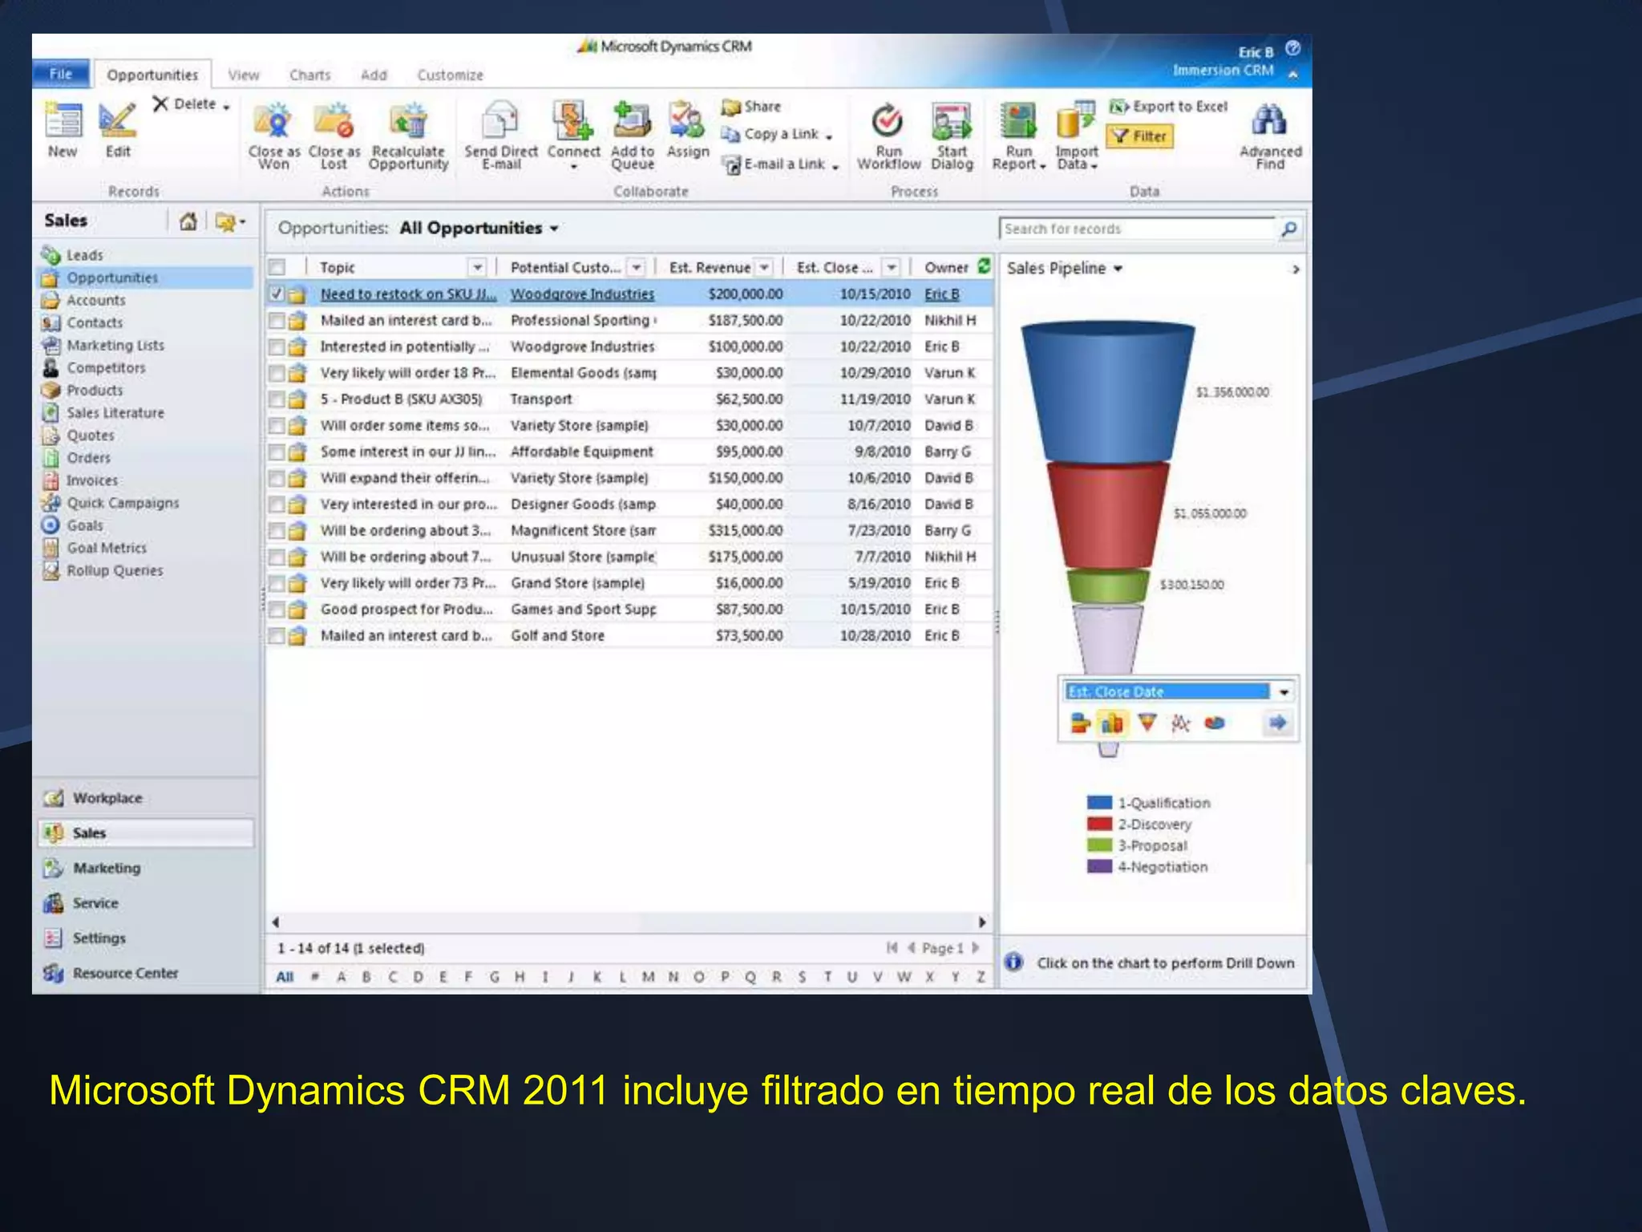Viewport: 1642px width, 1232px height.
Task: Select the line chart type icon
Action: pos(1180,723)
